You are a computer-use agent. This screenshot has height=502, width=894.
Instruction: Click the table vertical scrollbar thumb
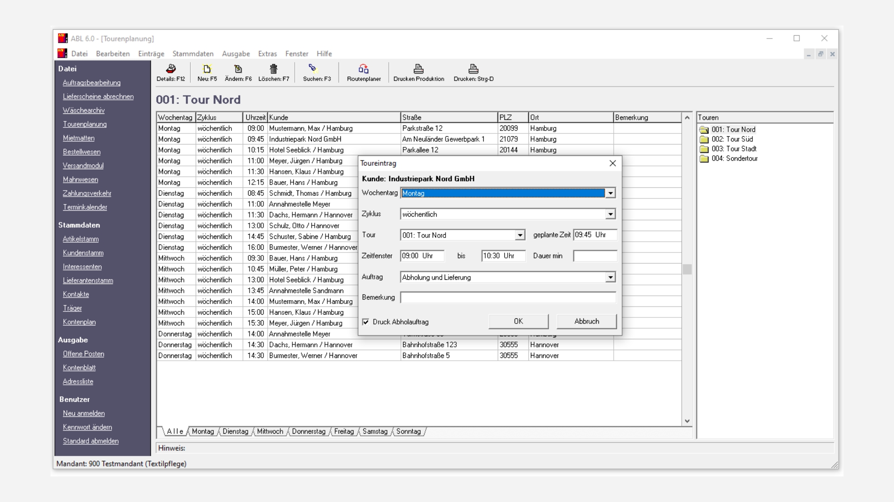point(687,269)
